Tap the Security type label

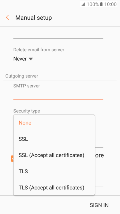(x=26, y=111)
